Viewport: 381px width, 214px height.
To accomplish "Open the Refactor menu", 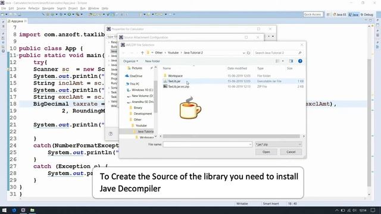I will tap(34, 8).
